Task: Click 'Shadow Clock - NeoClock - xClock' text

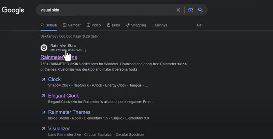Action: click(98, 85)
